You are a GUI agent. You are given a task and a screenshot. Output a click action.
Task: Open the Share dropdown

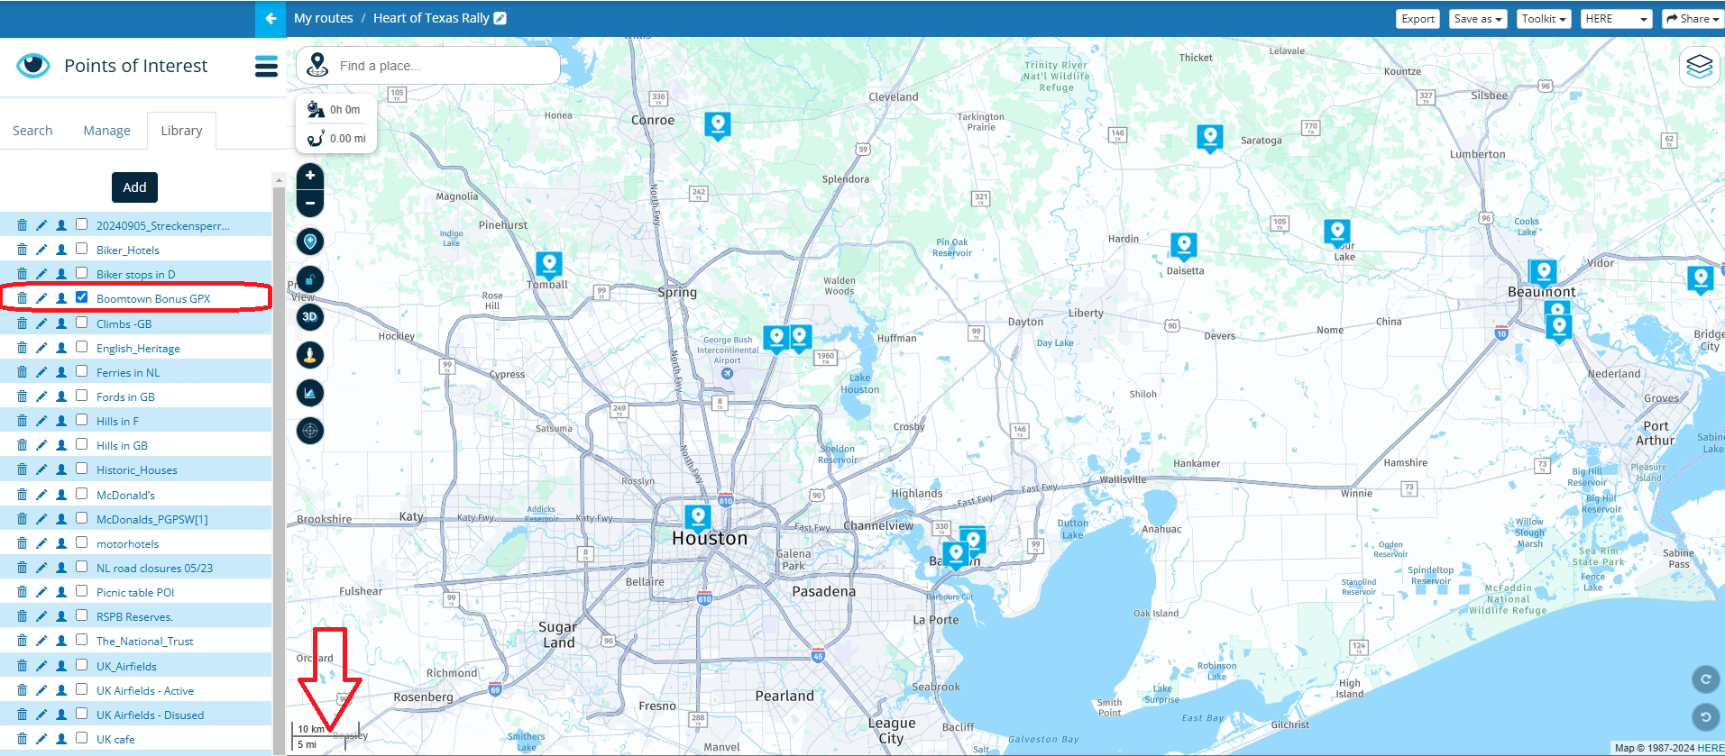1693,19
